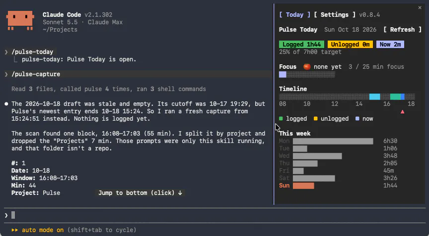Open the Settings tab
This screenshot has height=236, width=429.
[334, 15]
